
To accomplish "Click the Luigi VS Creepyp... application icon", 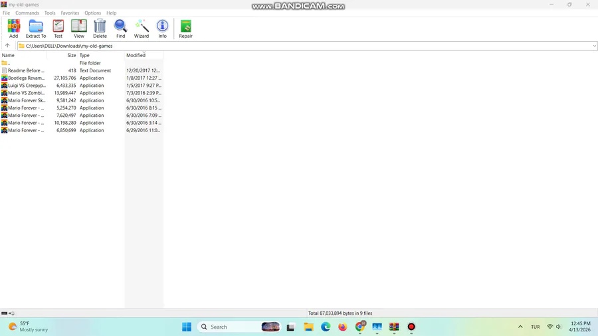I will click(x=4, y=86).
